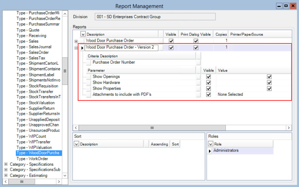Viewport: 299px width, 187px height.
Task: Collapse Wood Door Purchase Order - Version 2
Action: pos(76,48)
